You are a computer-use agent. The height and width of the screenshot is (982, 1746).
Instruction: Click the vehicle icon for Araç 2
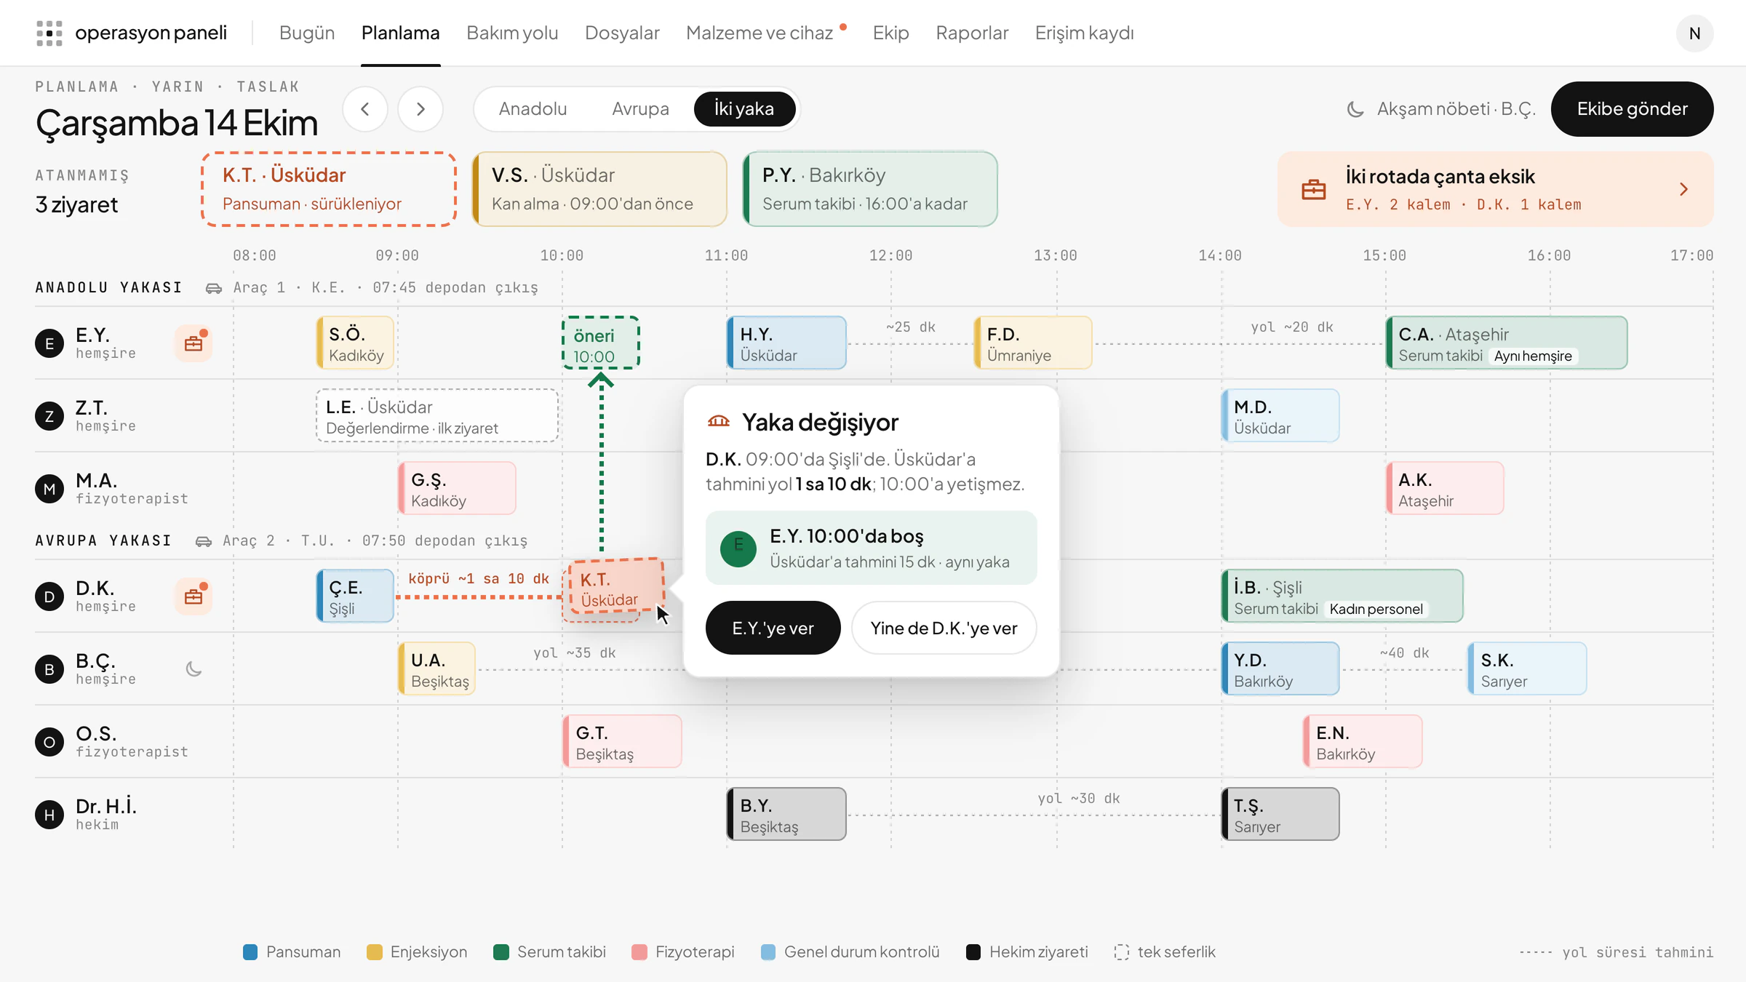(203, 541)
